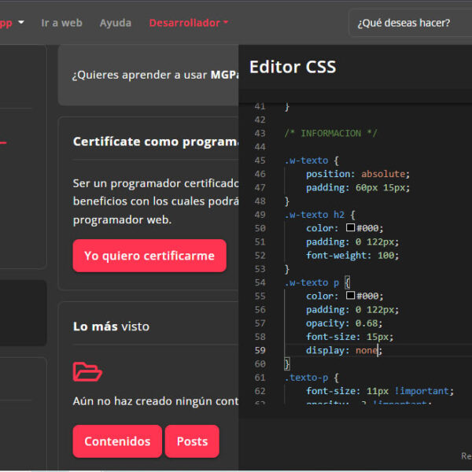Click the 'opacity: 0.68;' line
This screenshot has height=472, width=472.
(x=344, y=323)
